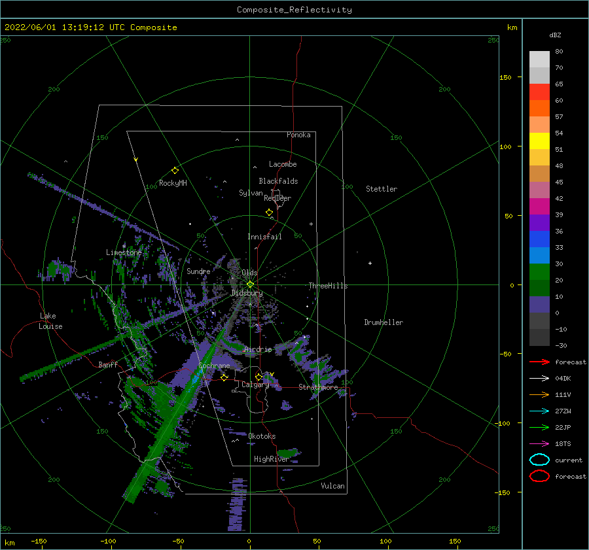Click the red 65-60 dBZ swatch
This screenshot has height=550, width=589.
click(539, 92)
